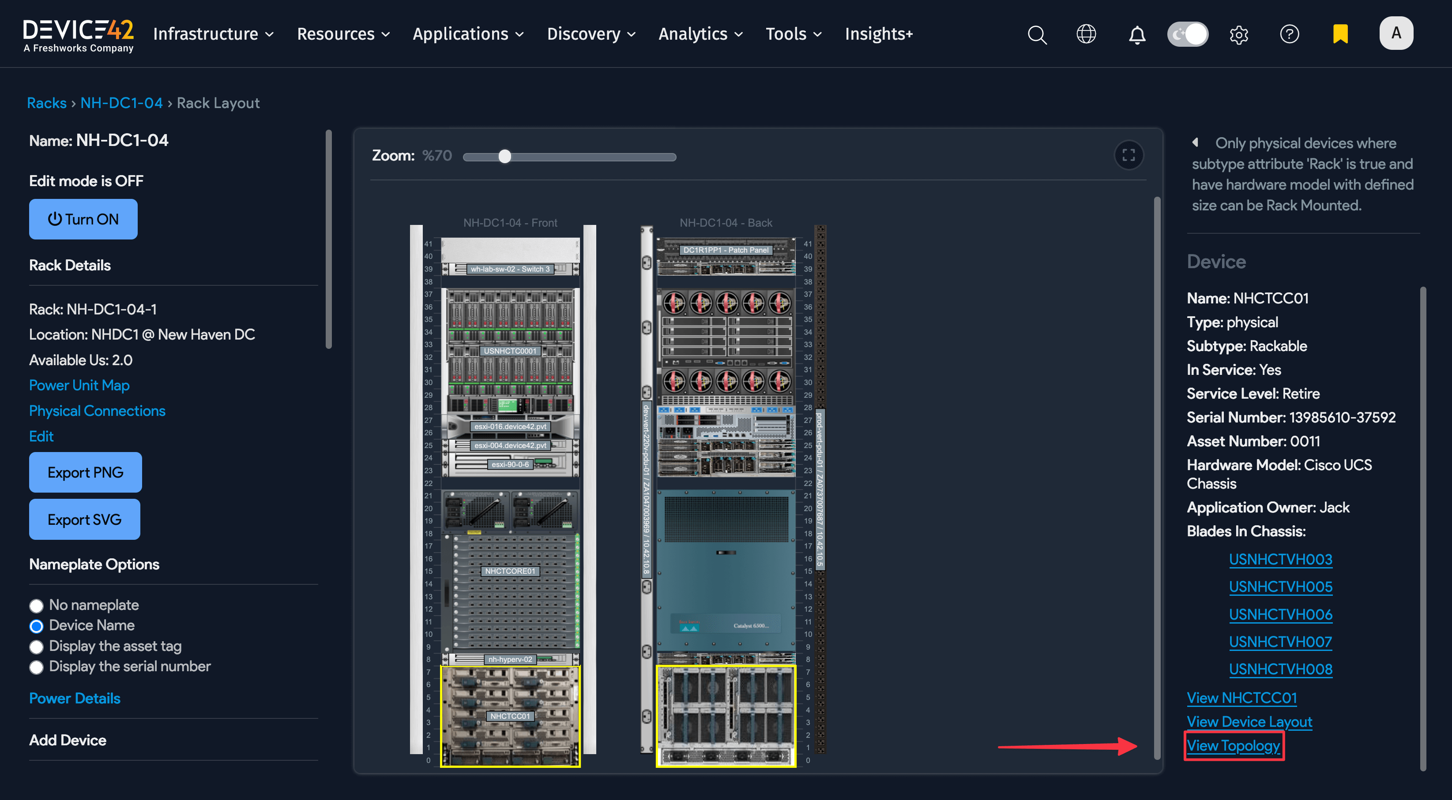Click the help question mark icon
The width and height of the screenshot is (1452, 800).
(x=1290, y=34)
